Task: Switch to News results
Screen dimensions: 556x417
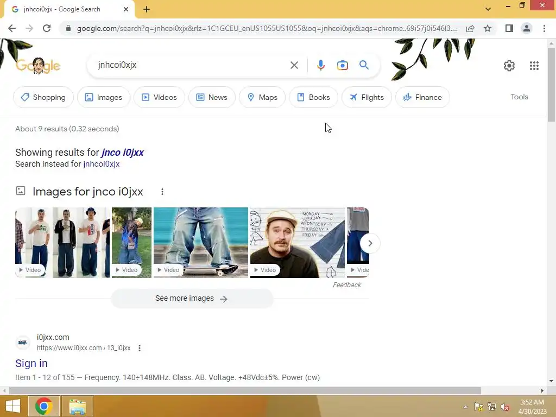Action: click(212, 97)
